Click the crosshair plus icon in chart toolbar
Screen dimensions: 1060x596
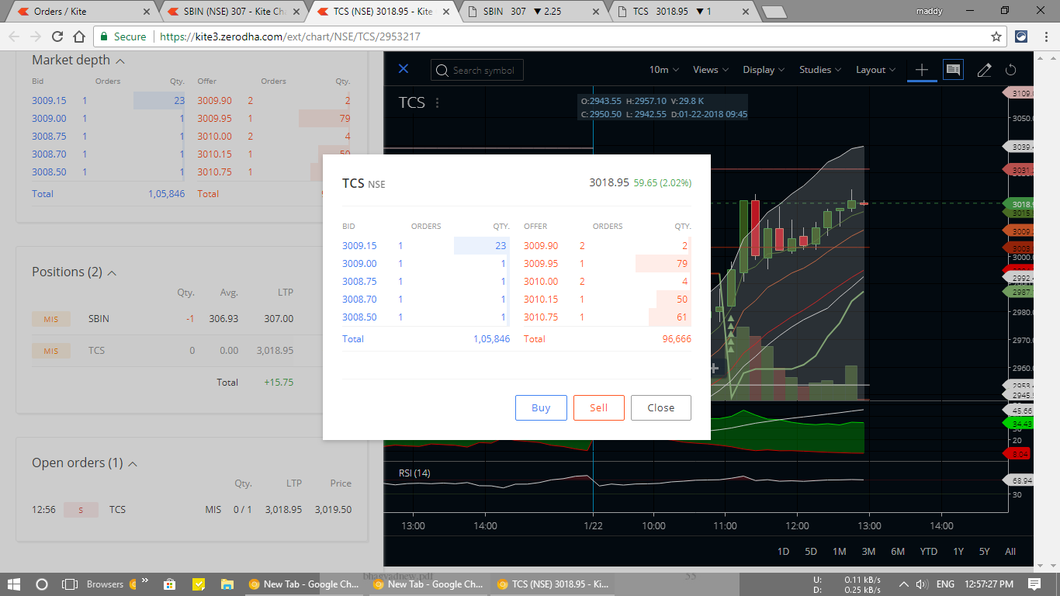(x=922, y=70)
